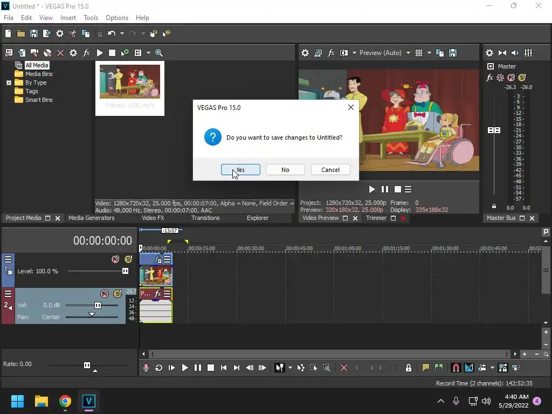The height and width of the screenshot is (414, 552).
Task: Click the Open project folder icon
Action: click(x=21, y=33)
